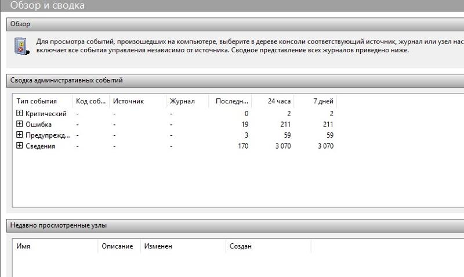The image size is (464, 277).
Task: Sort by 7 дней column header
Action: [x=315, y=101]
